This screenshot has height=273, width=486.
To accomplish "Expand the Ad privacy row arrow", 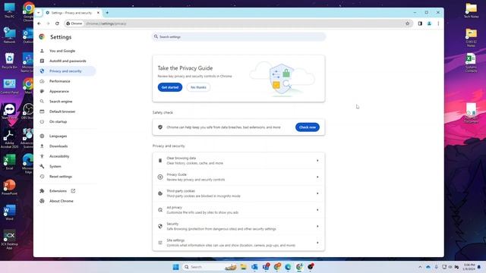I will 317,210.
